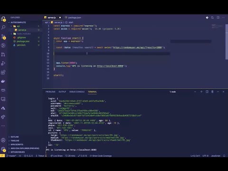Click the circled play icon in activity bar

click(3, 46)
